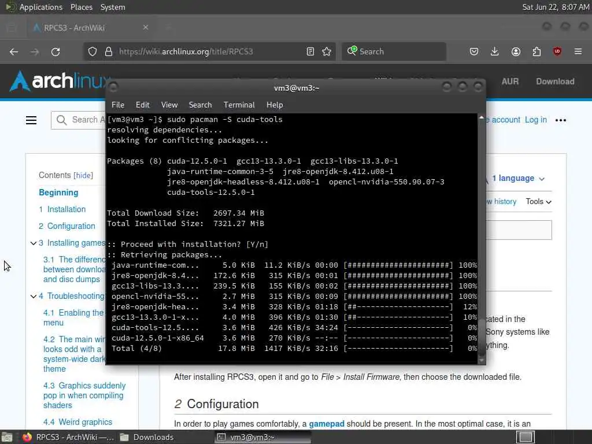Jump to Beginning in Contents
The width and height of the screenshot is (592, 444).
[58, 193]
